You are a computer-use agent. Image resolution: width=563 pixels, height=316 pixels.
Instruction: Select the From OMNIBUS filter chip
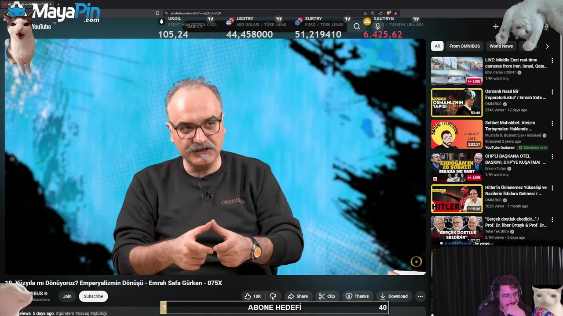464,46
